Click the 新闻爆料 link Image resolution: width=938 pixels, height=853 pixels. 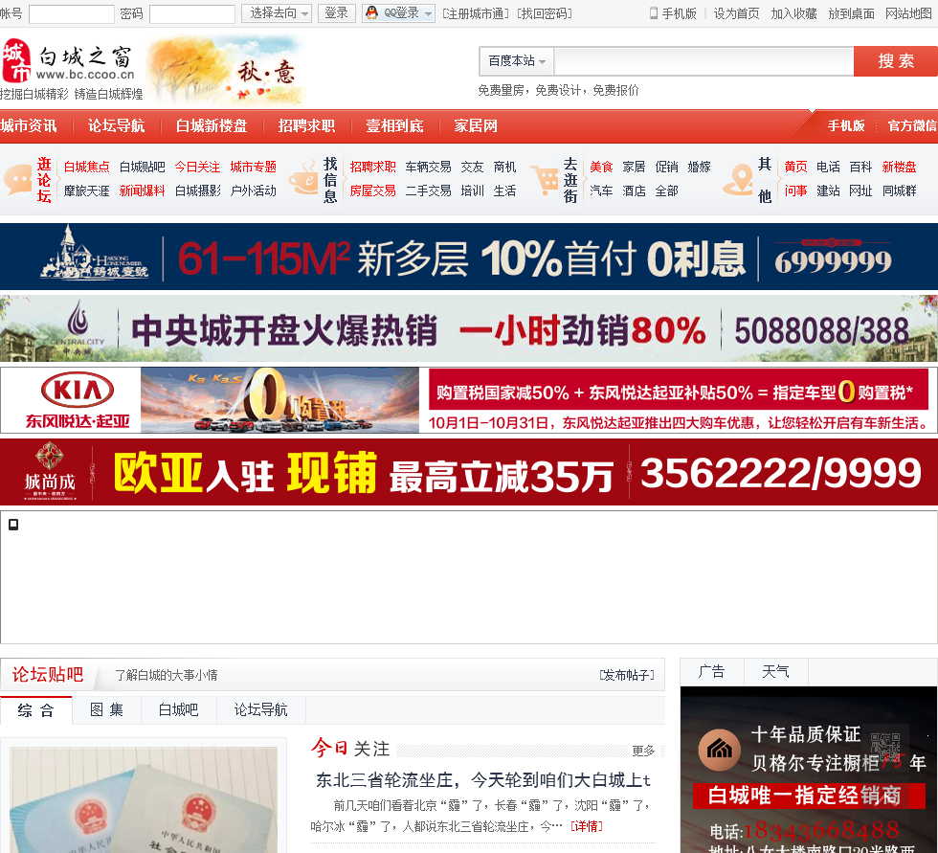pos(142,191)
